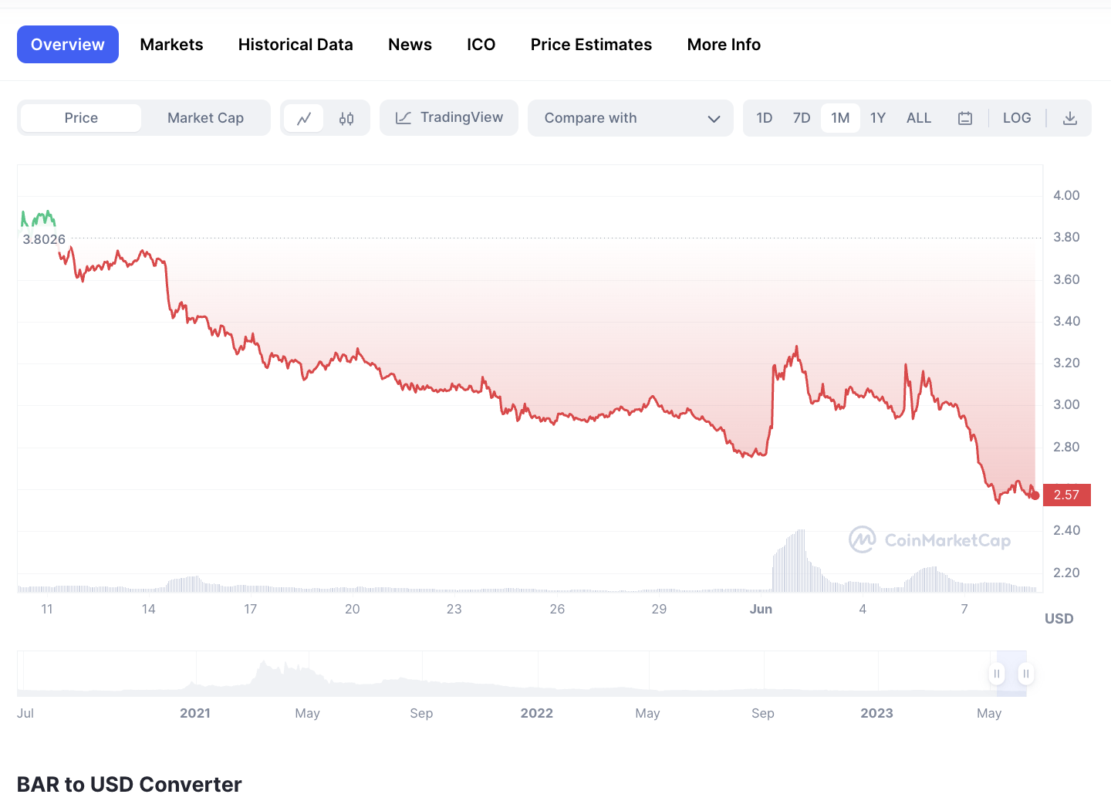This screenshot has height=801, width=1111.
Task: Click the right range slider handle
Action: (1026, 674)
